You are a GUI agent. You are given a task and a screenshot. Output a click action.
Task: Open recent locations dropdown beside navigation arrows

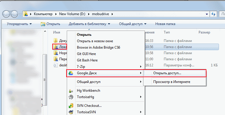click(20, 14)
